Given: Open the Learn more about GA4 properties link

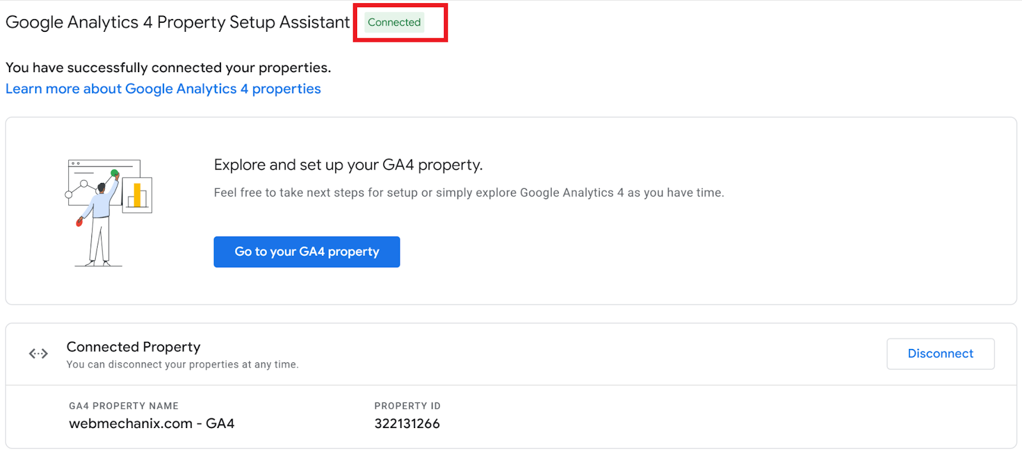Looking at the screenshot, I should (x=163, y=89).
